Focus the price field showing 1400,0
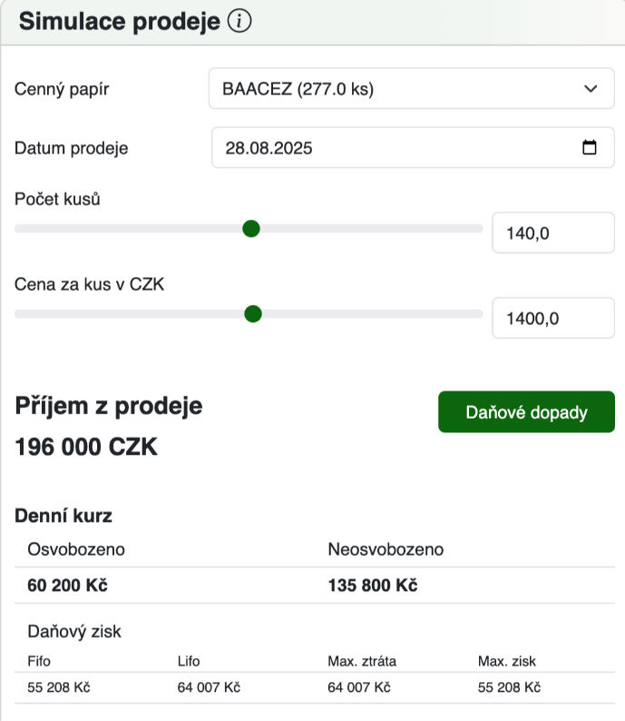The height and width of the screenshot is (721, 625). click(x=552, y=318)
